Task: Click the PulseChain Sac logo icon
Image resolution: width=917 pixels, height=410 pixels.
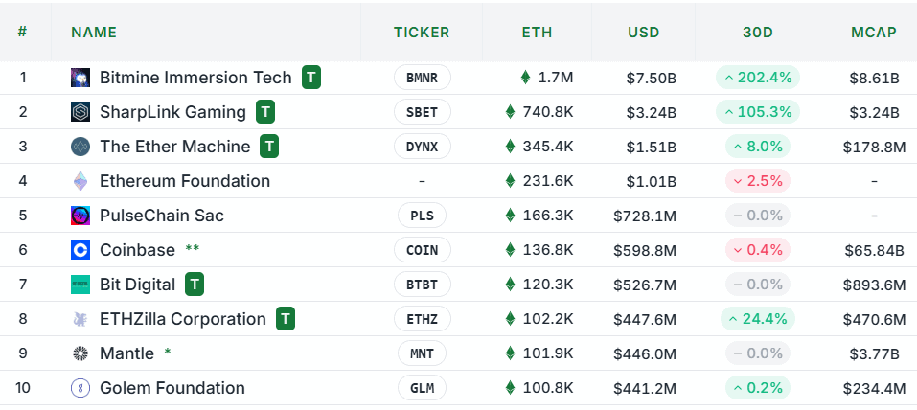Action: pos(80,216)
